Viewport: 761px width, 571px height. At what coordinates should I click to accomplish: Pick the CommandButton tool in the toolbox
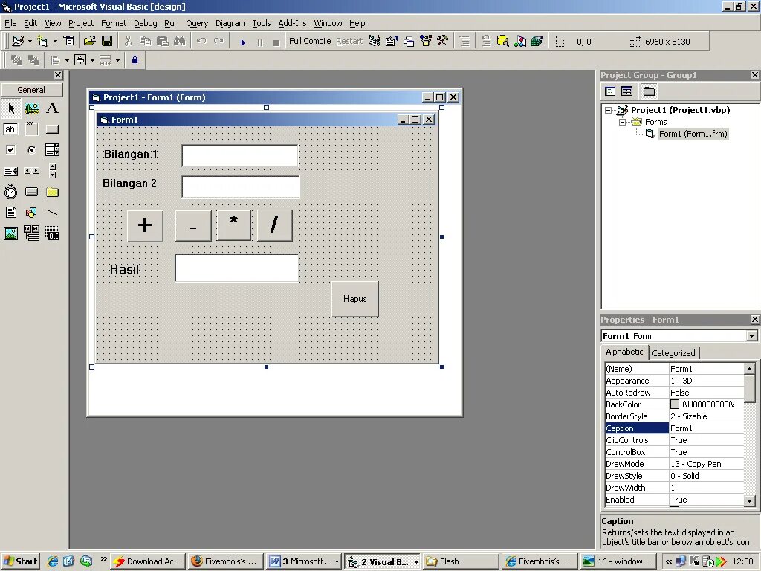coord(52,129)
